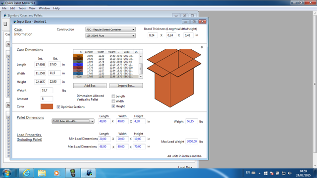Click the Import Box... button

126,86
